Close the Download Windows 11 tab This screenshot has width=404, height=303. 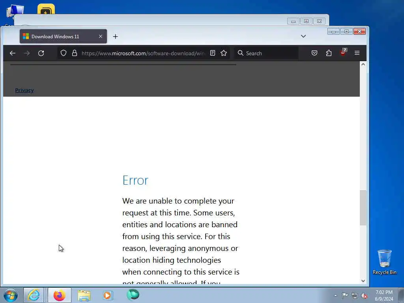(101, 37)
